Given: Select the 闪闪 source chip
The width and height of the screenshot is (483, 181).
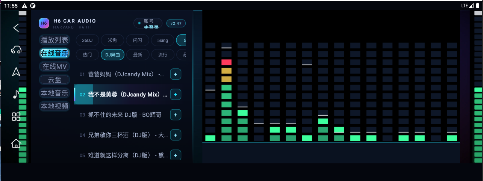Looking at the screenshot, I should click(137, 40).
